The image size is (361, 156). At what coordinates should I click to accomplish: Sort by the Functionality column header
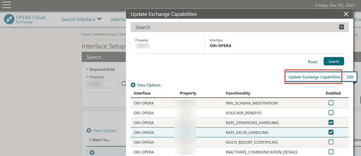(x=238, y=93)
